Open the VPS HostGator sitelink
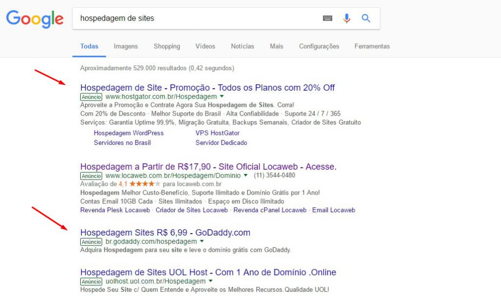 click(218, 133)
